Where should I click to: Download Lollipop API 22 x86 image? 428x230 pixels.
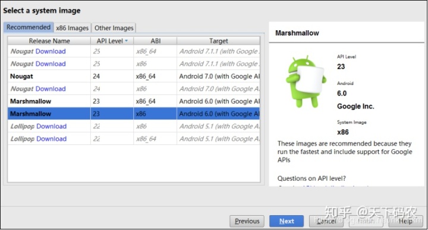(52, 127)
